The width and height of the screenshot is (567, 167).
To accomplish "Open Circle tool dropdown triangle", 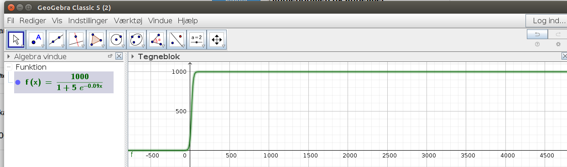I will pyautogui.click(x=123, y=46).
